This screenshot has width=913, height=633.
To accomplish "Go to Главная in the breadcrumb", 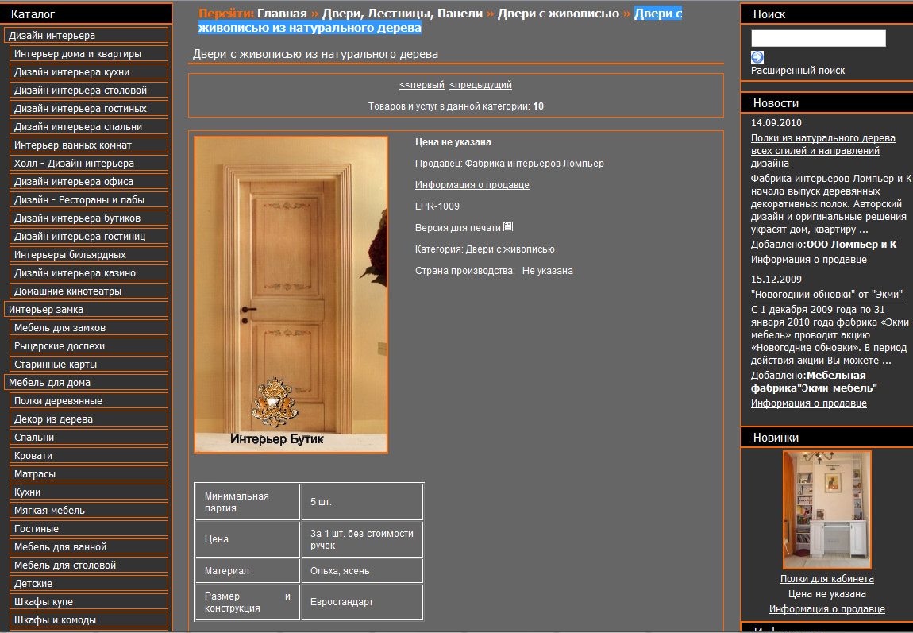I will click(x=282, y=14).
